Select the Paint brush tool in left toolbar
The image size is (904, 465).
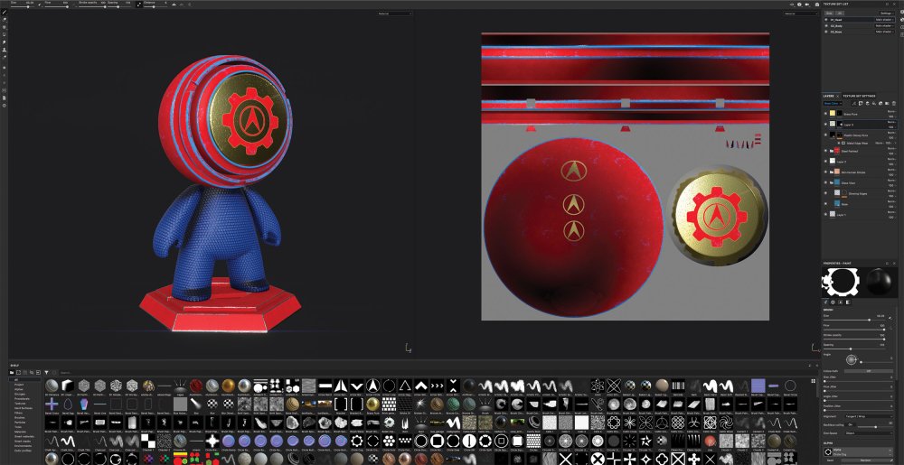(4, 12)
